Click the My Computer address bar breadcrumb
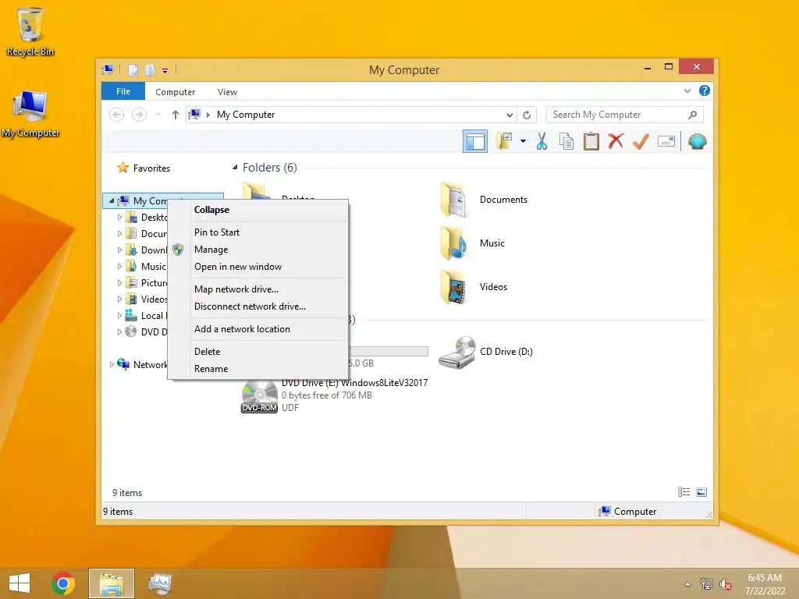 [x=246, y=115]
